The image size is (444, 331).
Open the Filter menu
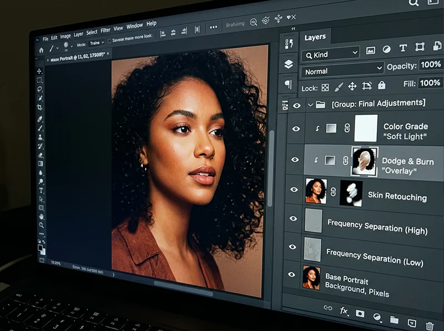click(105, 30)
